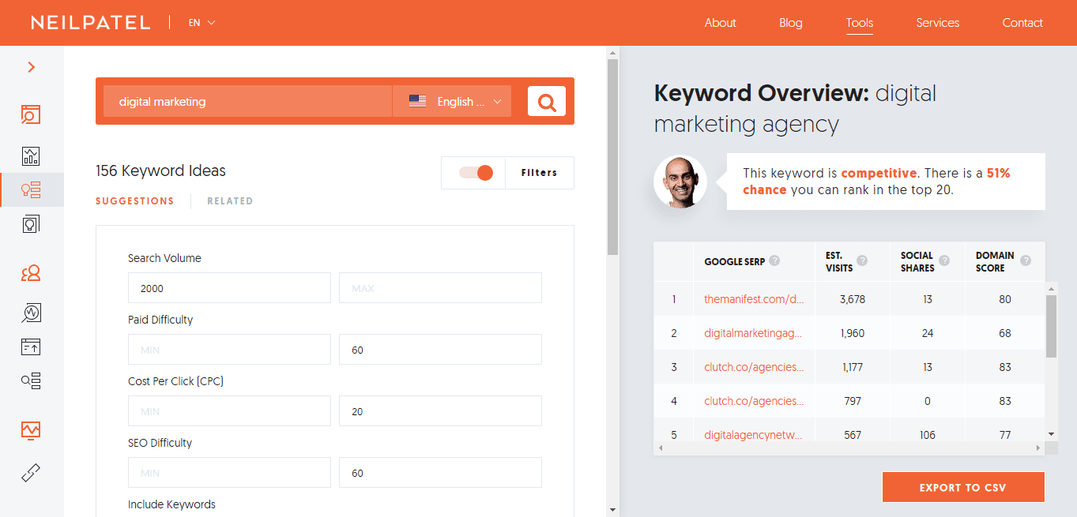
Task: Click the white search magnifier button
Action: [x=547, y=101]
